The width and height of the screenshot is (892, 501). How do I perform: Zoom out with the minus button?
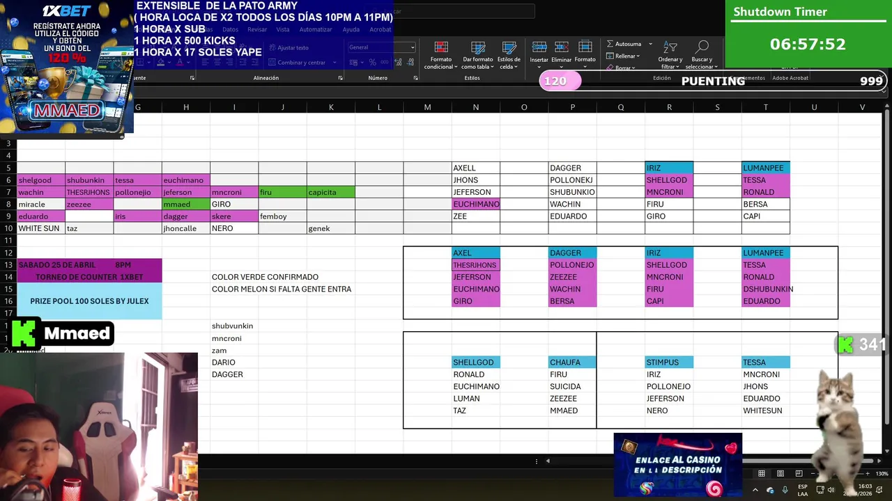pos(813,473)
